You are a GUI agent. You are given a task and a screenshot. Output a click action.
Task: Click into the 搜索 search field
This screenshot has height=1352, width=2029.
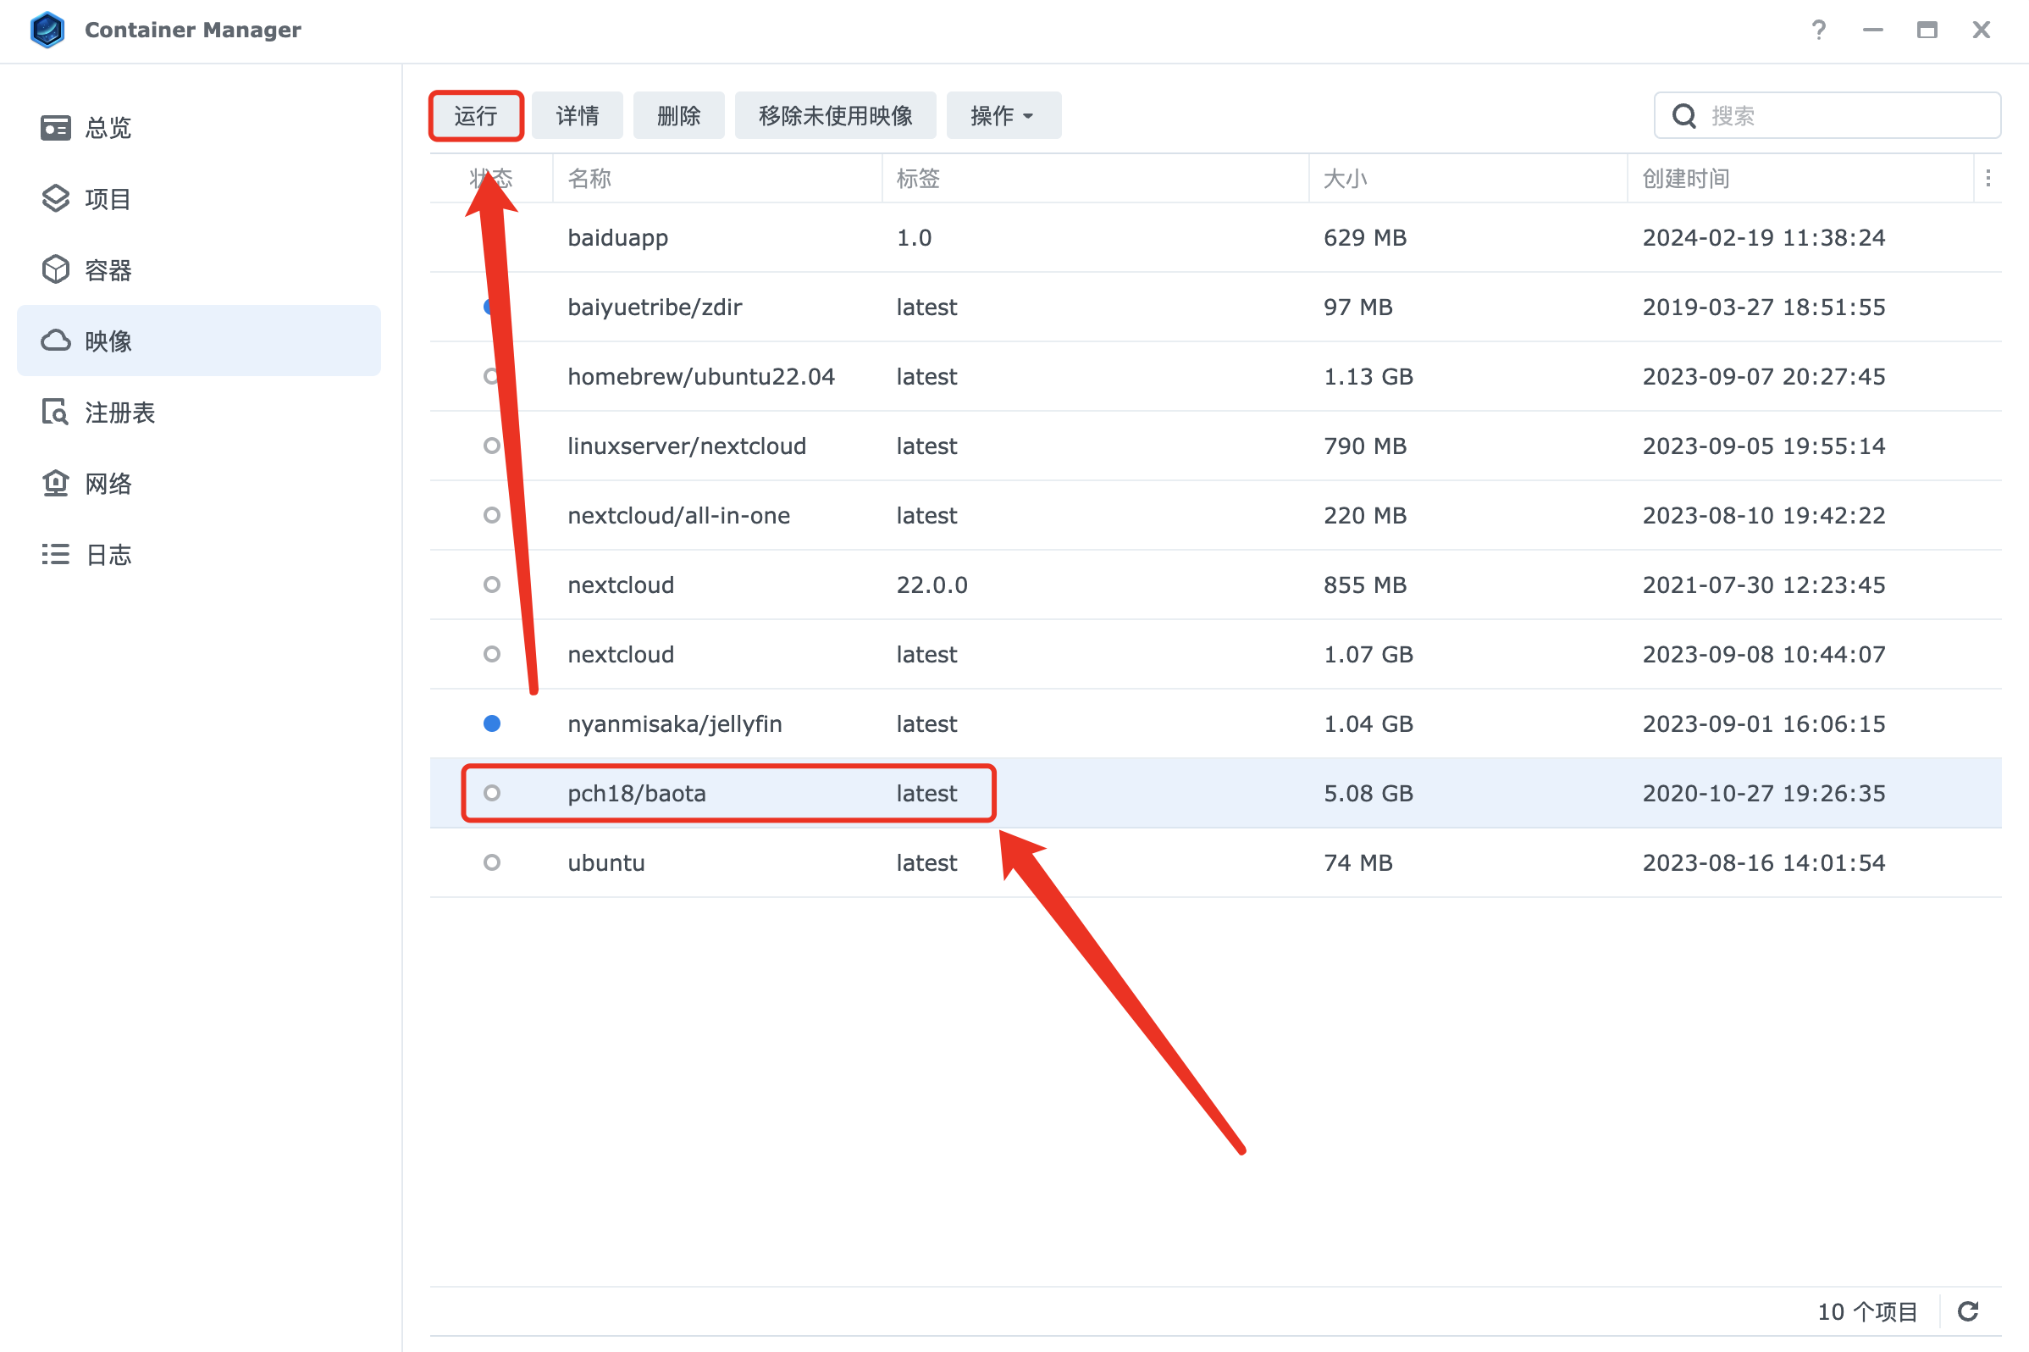[x=1827, y=115]
